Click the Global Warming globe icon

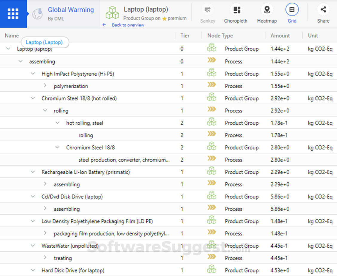37,14
